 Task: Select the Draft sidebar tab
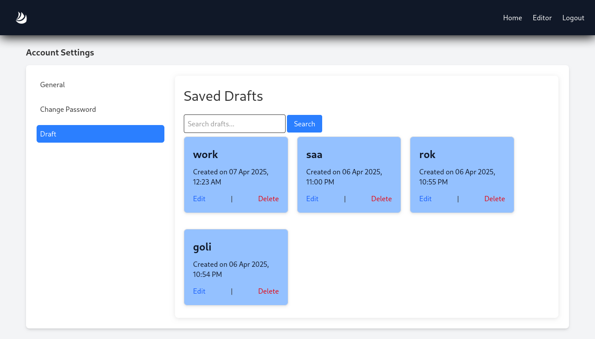[x=100, y=134]
